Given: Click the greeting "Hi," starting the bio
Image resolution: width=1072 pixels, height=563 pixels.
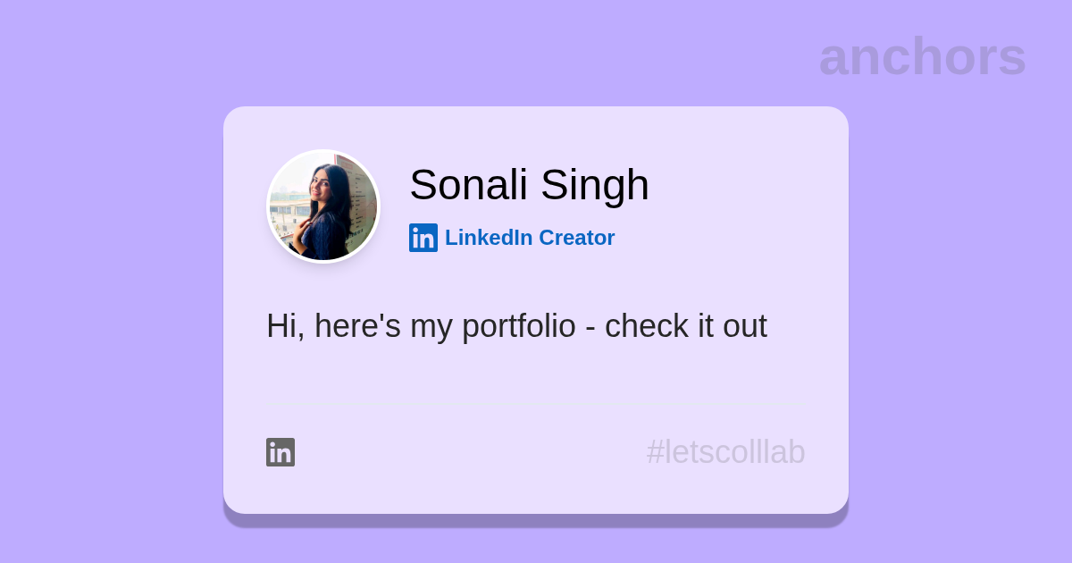Looking at the screenshot, I should point(285,326).
